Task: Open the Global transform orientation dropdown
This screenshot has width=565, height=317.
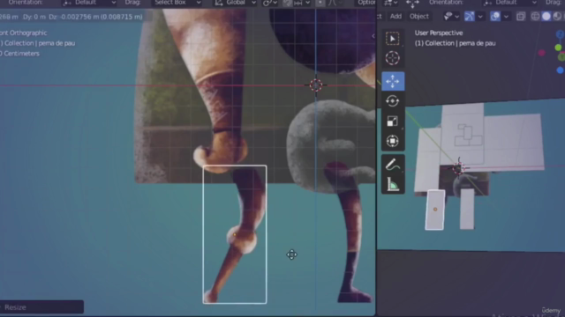Action: [235, 3]
